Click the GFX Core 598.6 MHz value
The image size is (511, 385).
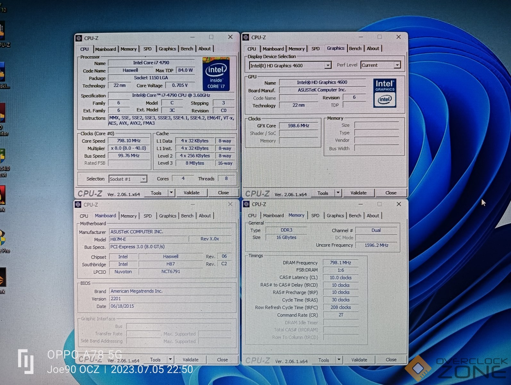point(299,126)
